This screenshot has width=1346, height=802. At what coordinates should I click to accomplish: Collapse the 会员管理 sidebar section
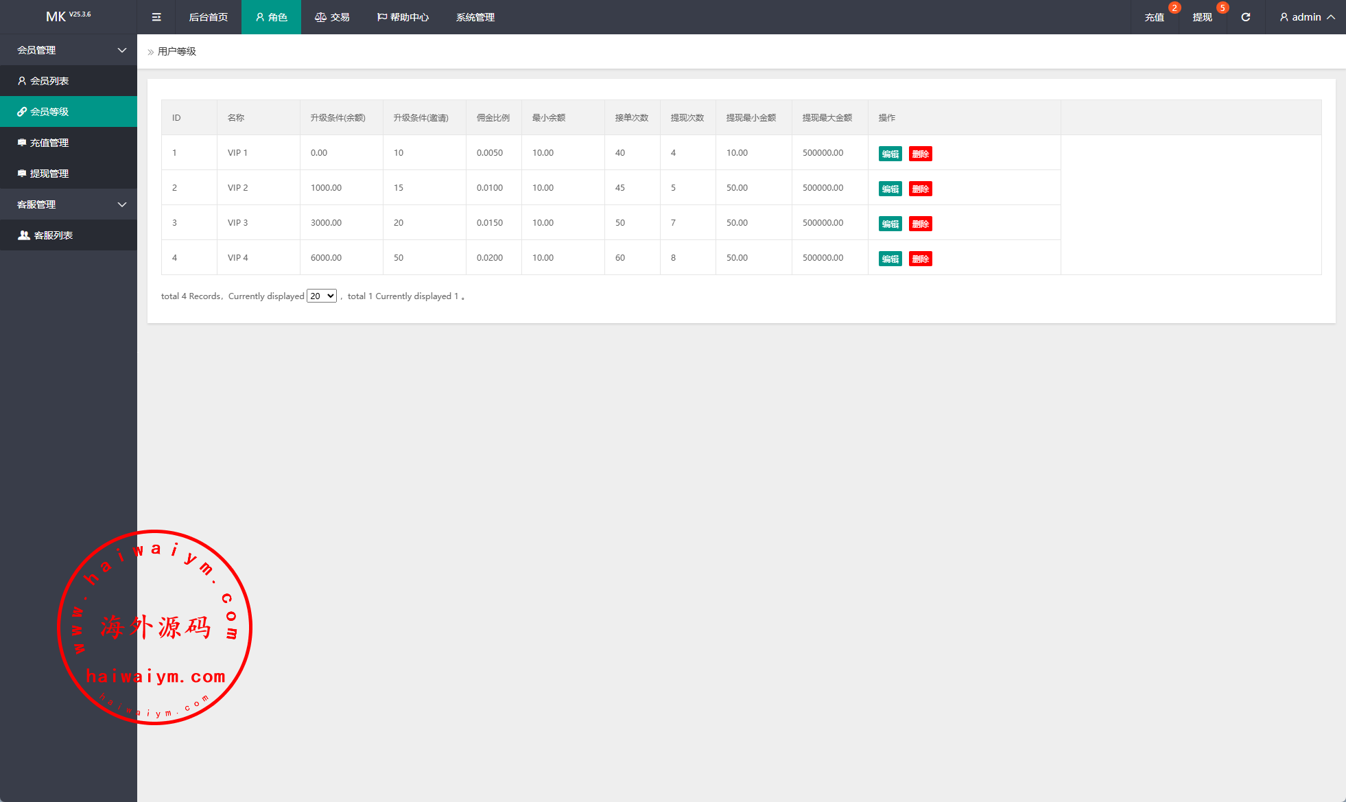point(69,50)
